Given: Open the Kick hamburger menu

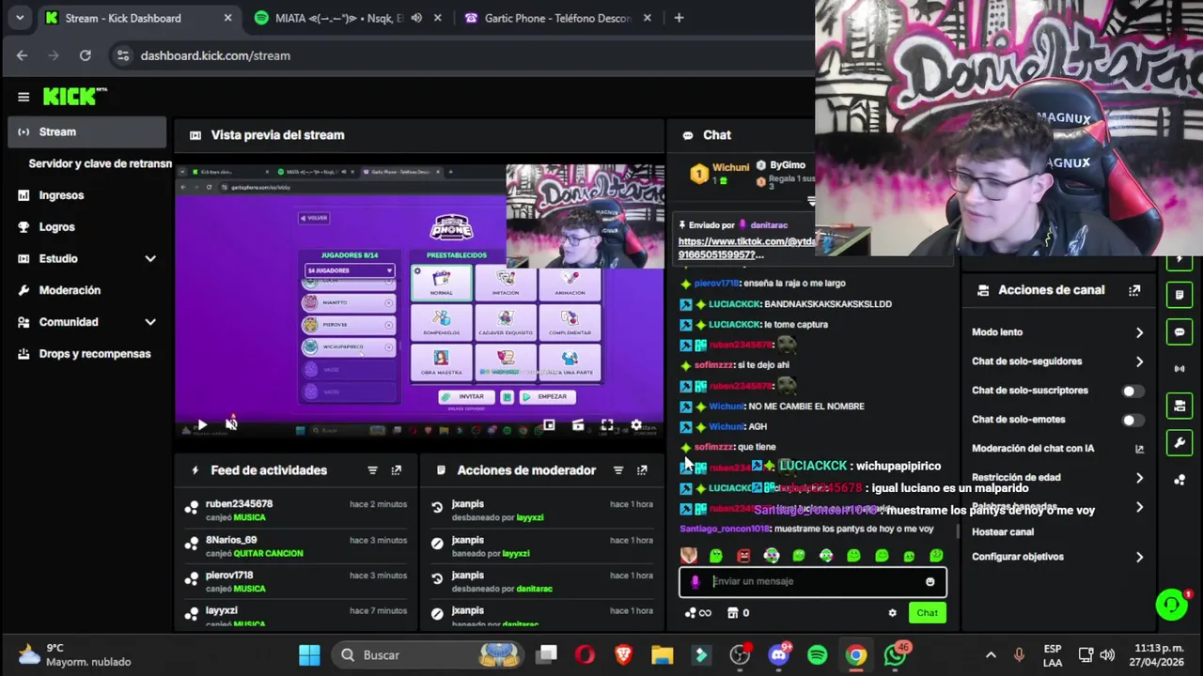Looking at the screenshot, I should coord(23,97).
